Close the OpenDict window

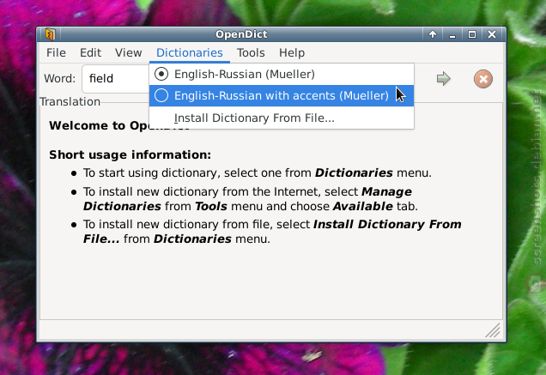[x=492, y=34]
